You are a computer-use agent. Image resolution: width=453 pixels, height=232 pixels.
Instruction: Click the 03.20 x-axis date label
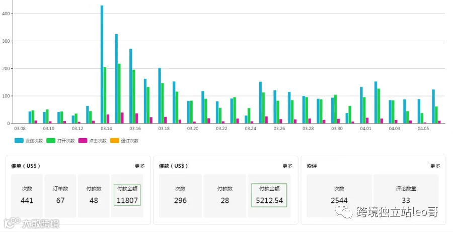pos(193,129)
